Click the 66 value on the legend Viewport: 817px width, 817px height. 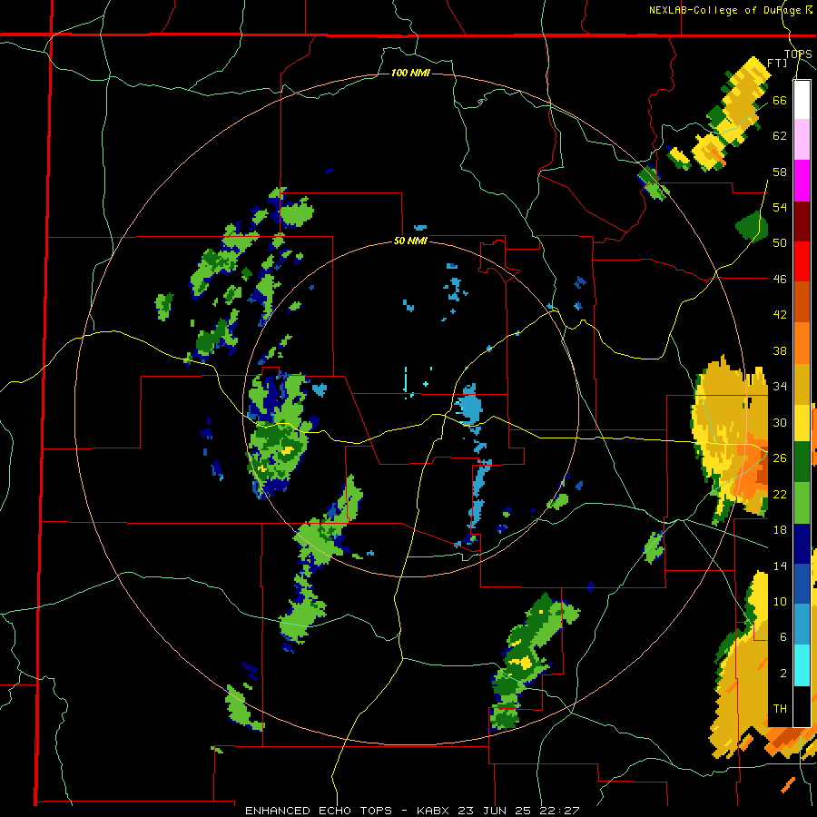coord(780,100)
